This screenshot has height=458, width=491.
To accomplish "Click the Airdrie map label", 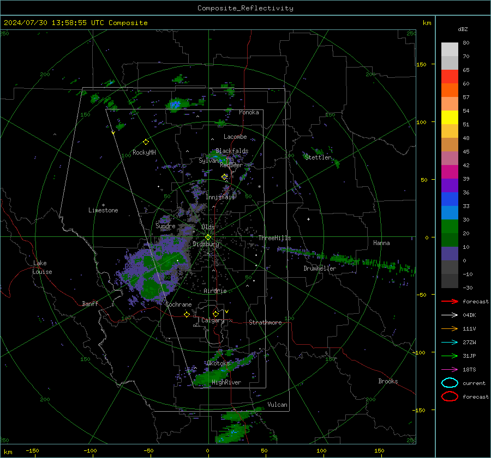I will (x=215, y=291).
